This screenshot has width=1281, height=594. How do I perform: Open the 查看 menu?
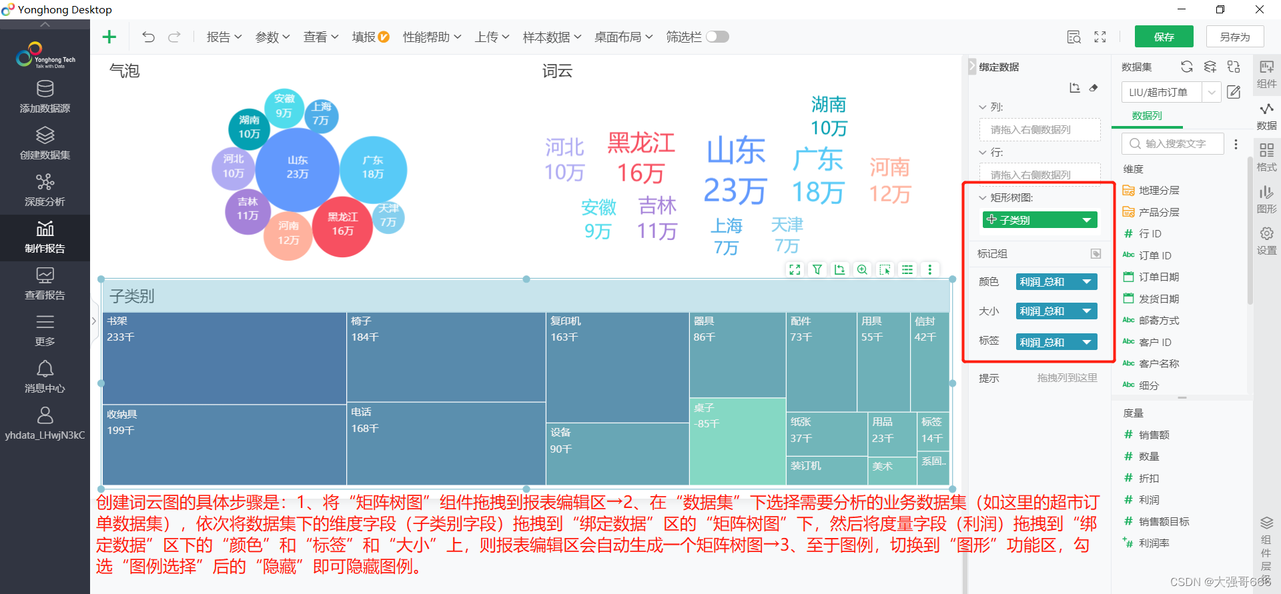321,37
